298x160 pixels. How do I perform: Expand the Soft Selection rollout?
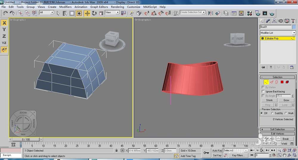277,129
